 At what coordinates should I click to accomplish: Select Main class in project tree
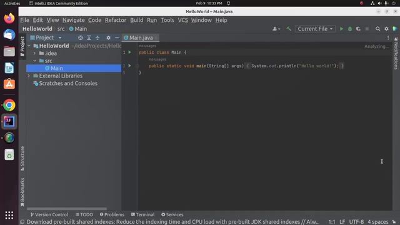pyautogui.click(x=74, y=68)
